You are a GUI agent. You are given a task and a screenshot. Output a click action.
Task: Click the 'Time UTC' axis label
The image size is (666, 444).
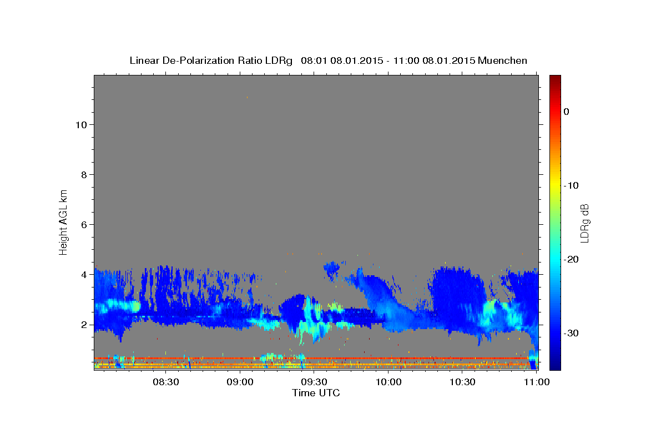pyautogui.click(x=316, y=393)
